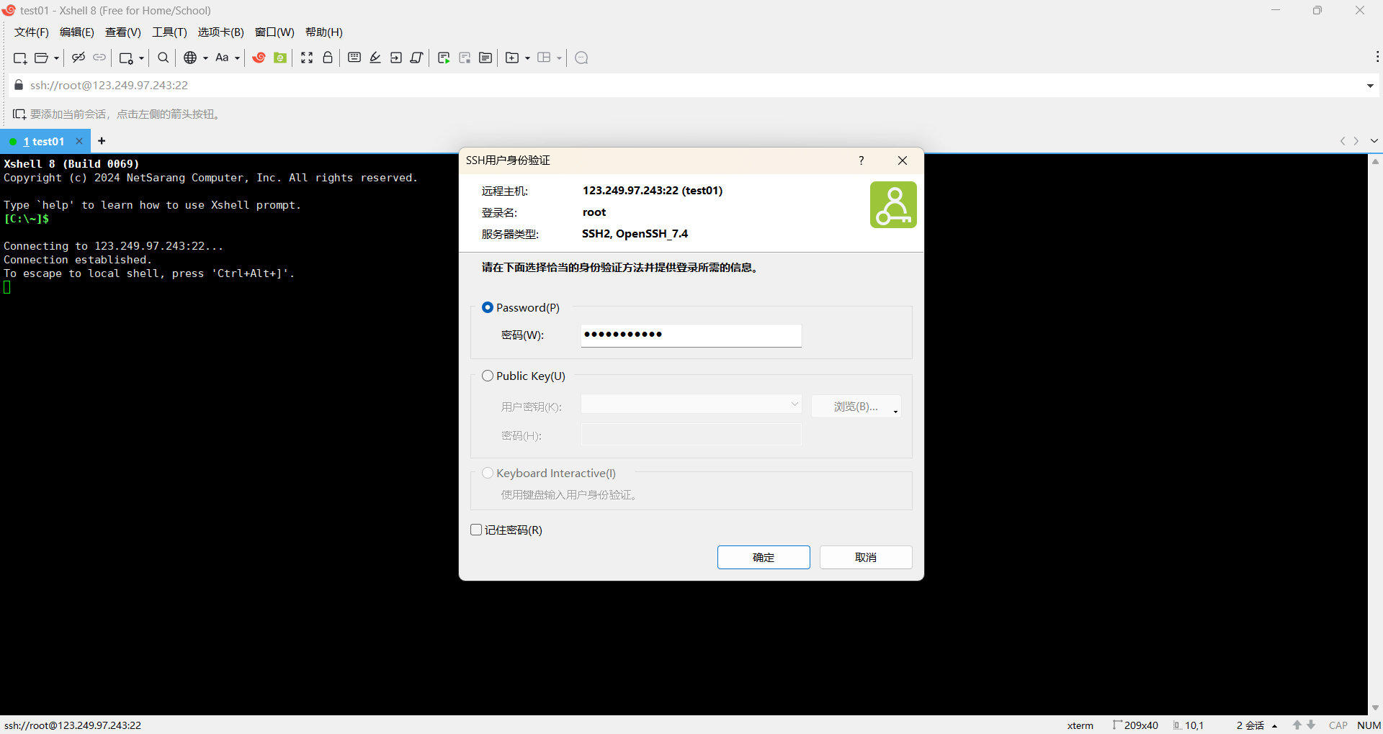Select Keyboard Interactive(I) radio option
The image size is (1383, 734).
pyautogui.click(x=488, y=473)
